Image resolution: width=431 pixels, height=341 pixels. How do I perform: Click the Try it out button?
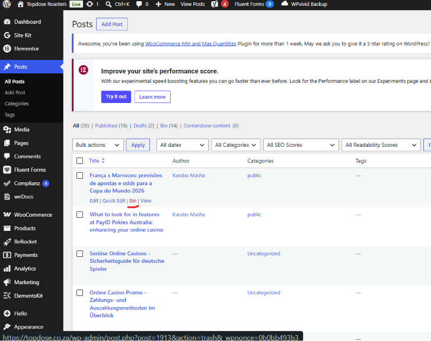(x=116, y=96)
